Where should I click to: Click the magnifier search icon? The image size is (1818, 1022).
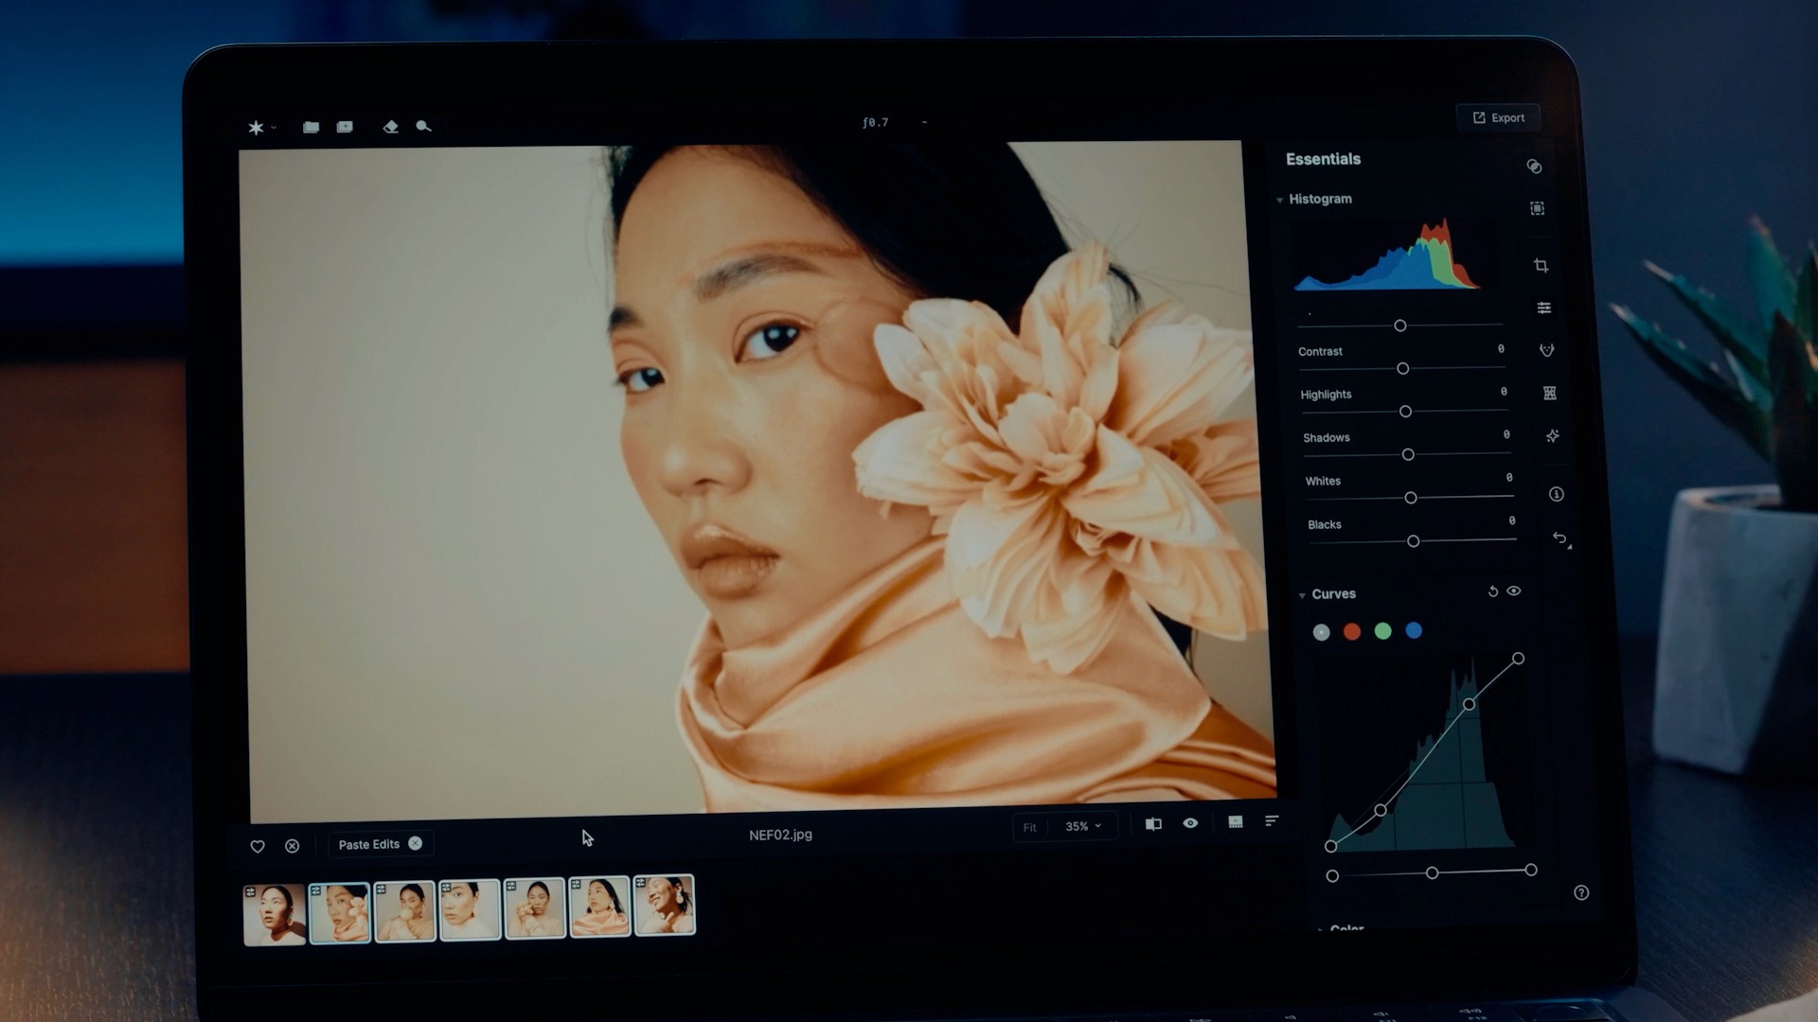tap(423, 126)
